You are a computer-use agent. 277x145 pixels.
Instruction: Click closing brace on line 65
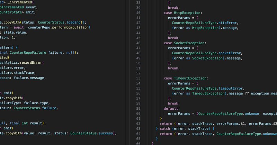[157, 139]
